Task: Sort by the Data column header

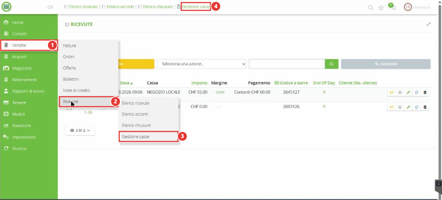Action: 127,83
